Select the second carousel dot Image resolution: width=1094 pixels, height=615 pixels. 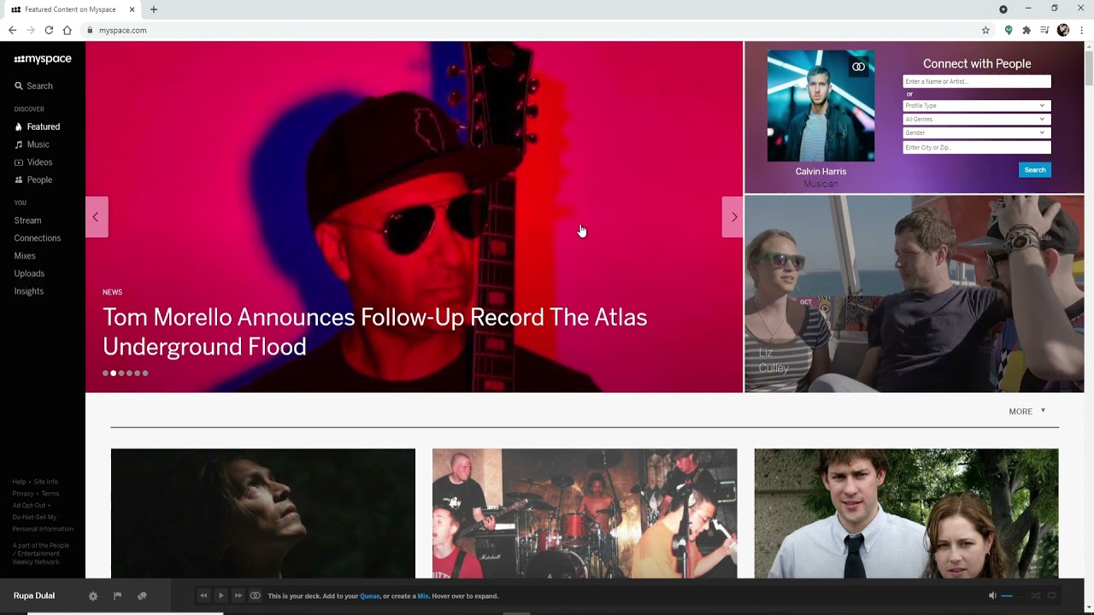[113, 373]
